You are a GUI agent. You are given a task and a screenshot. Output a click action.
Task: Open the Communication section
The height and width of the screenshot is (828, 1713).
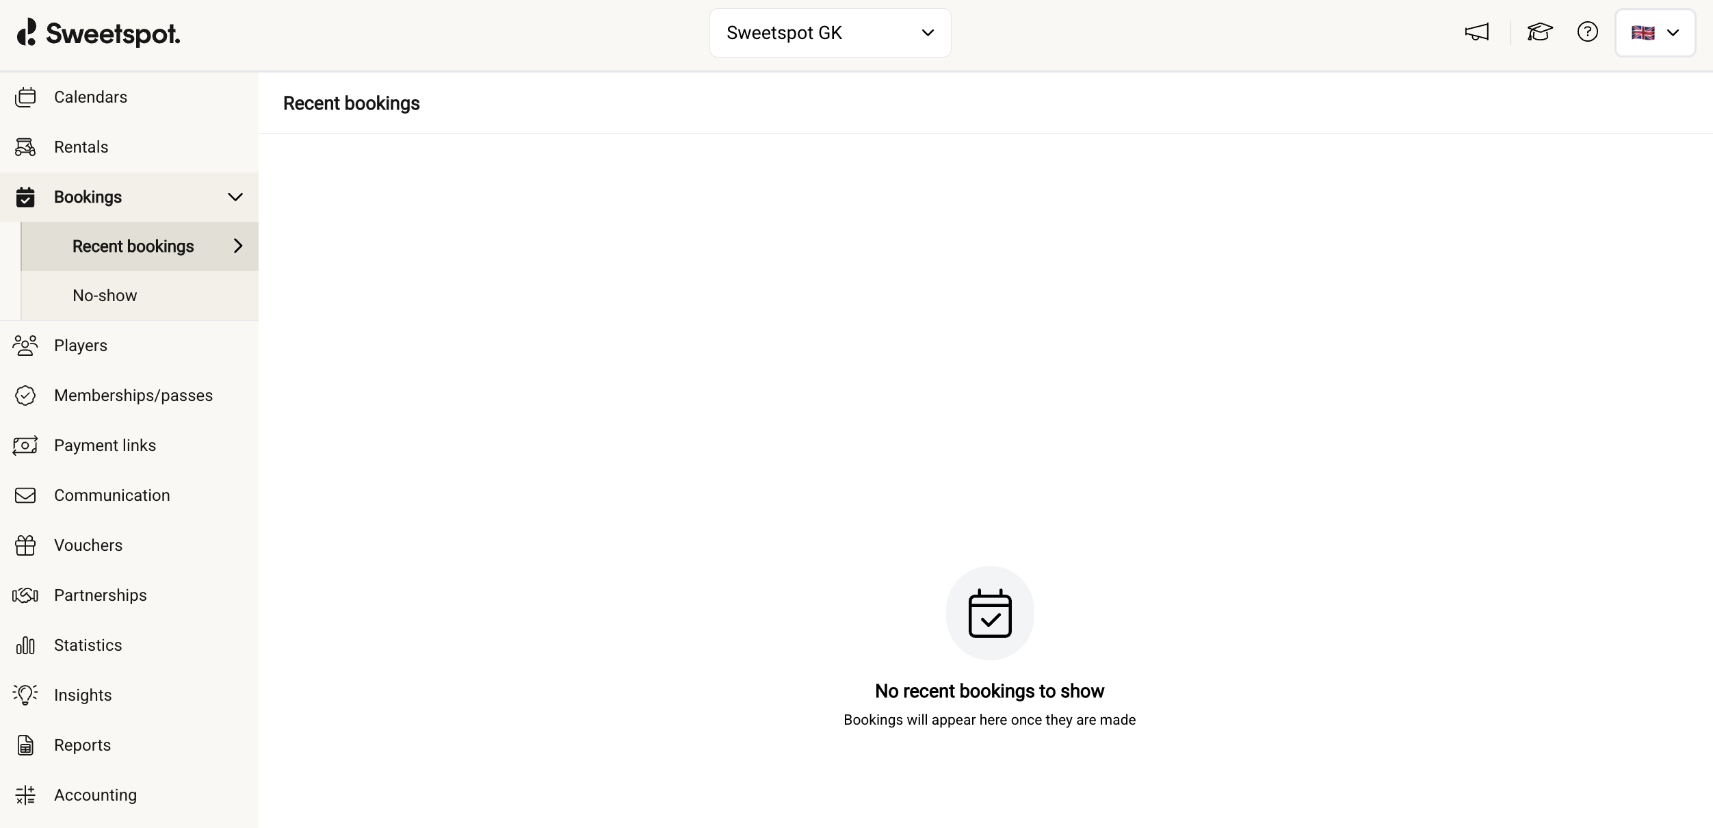tap(112, 495)
